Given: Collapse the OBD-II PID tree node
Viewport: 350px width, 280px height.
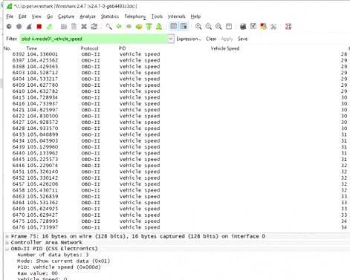Looking at the screenshot, I should pos(7,249).
